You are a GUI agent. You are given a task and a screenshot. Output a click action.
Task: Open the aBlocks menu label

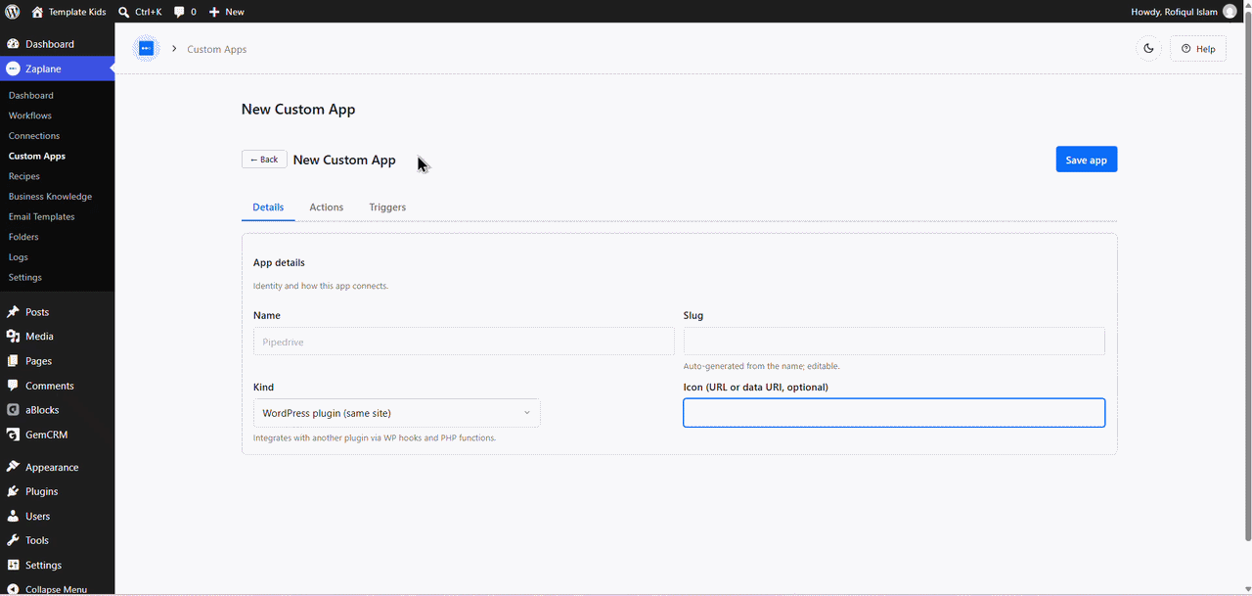click(42, 410)
